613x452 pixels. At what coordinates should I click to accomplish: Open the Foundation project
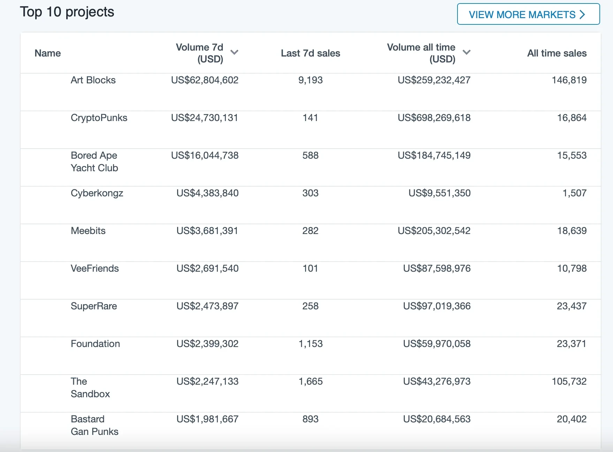point(95,344)
